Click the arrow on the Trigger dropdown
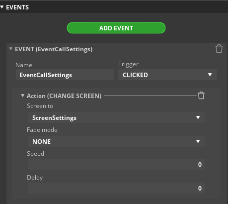Image resolution: width=228 pixels, height=204 pixels. pyautogui.click(x=210, y=75)
